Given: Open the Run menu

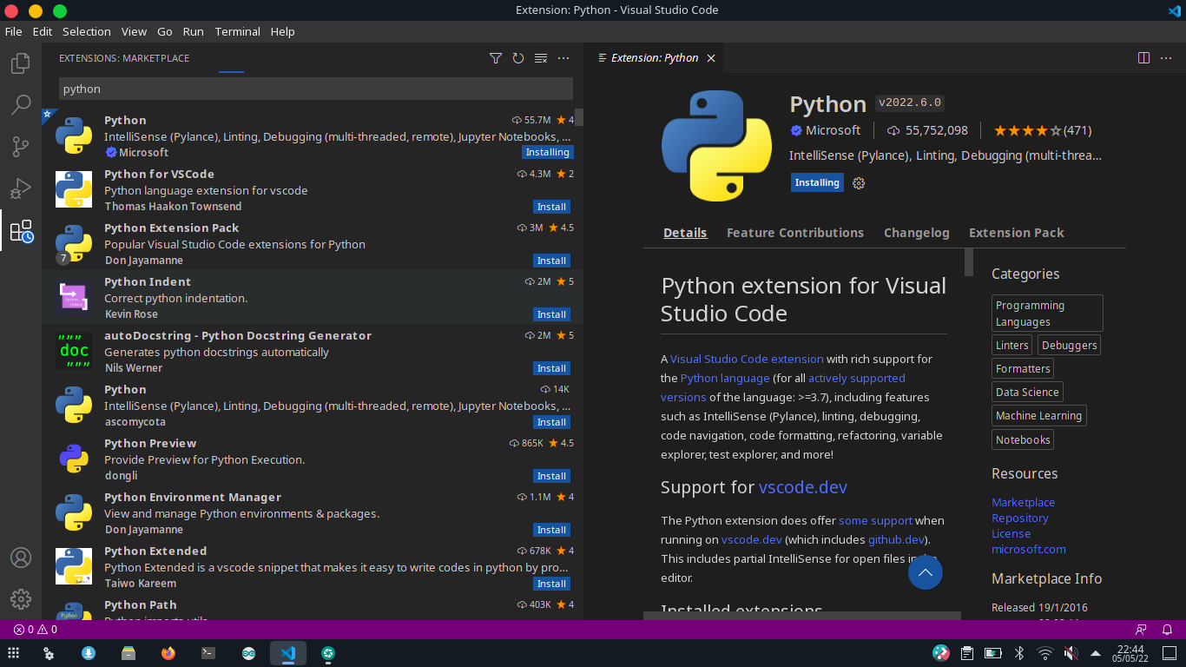Looking at the screenshot, I should click(194, 31).
